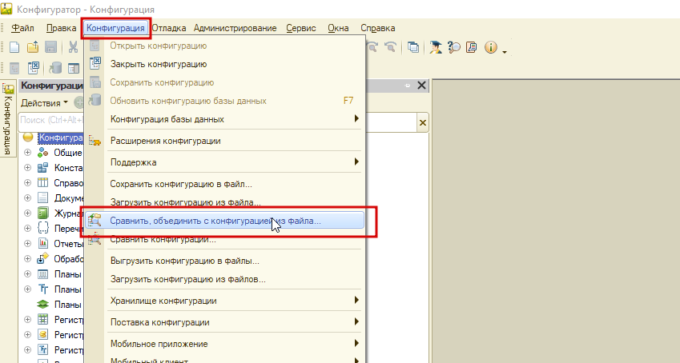Open the Файл menu
Viewport: 680px width, 363px height.
click(x=22, y=28)
